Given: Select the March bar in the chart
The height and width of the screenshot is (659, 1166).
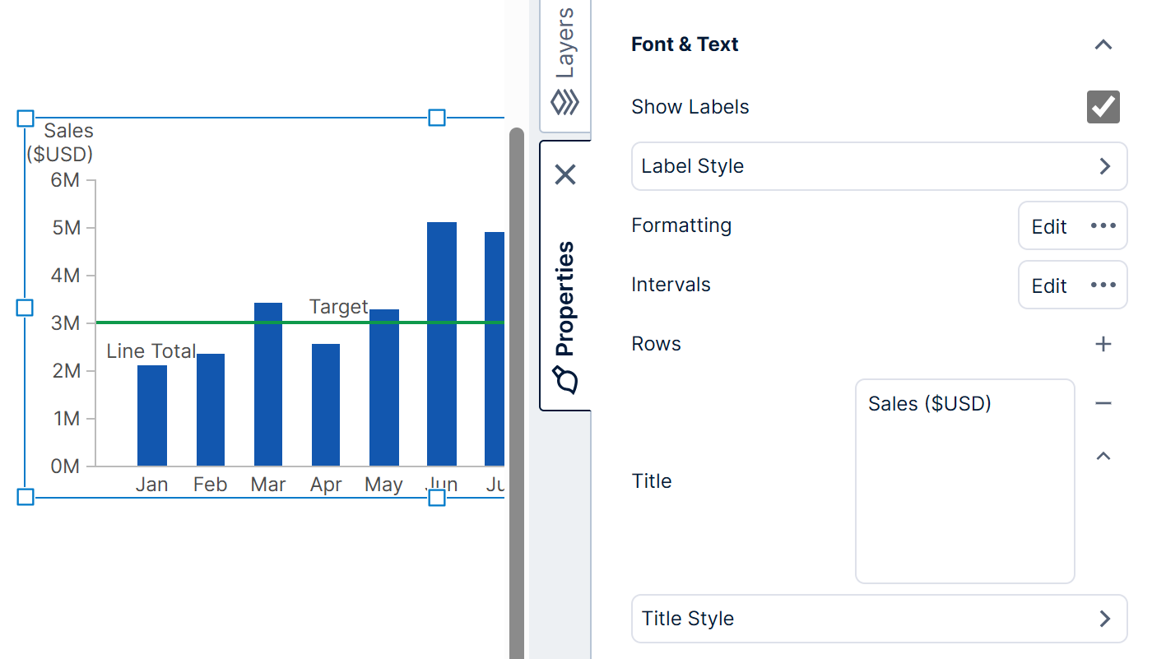Looking at the screenshot, I should (268, 385).
